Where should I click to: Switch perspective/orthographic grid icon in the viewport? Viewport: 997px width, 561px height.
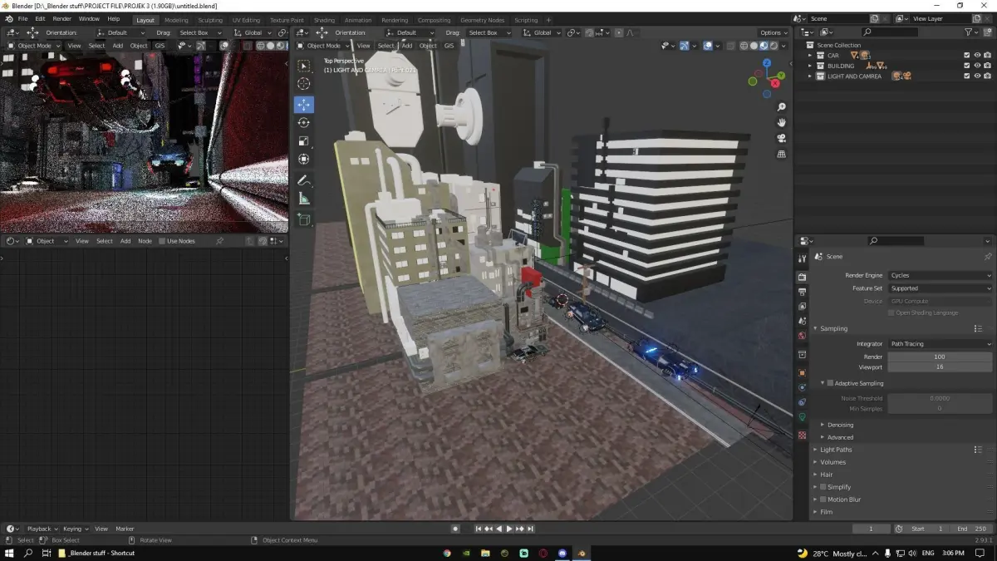[x=782, y=155]
